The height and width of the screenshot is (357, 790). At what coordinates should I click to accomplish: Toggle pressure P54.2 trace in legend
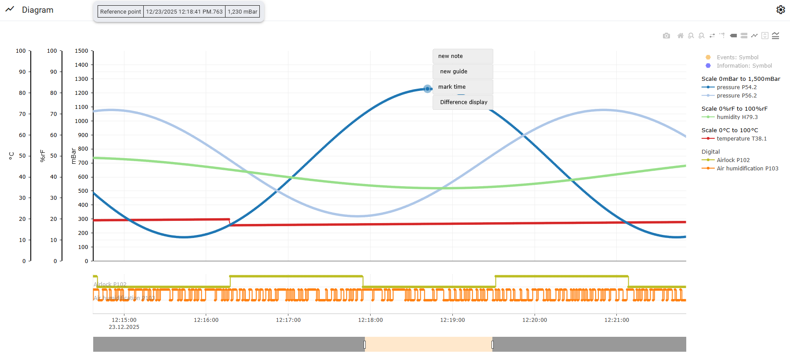(736, 87)
